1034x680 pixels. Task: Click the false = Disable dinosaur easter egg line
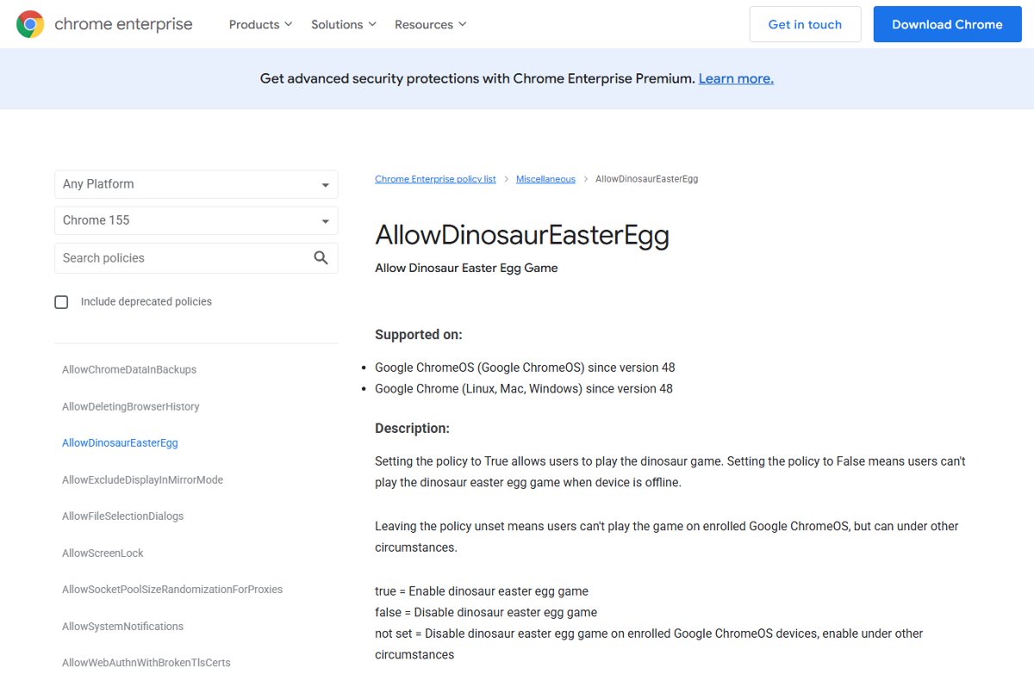[486, 612]
